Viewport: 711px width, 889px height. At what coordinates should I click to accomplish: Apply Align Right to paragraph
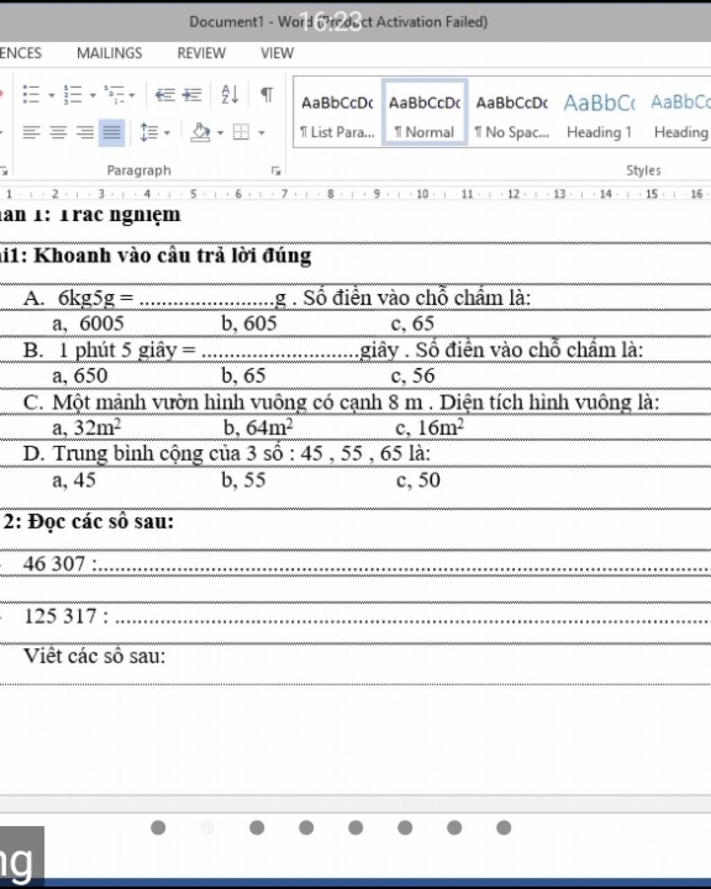click(x=85, y=132)
